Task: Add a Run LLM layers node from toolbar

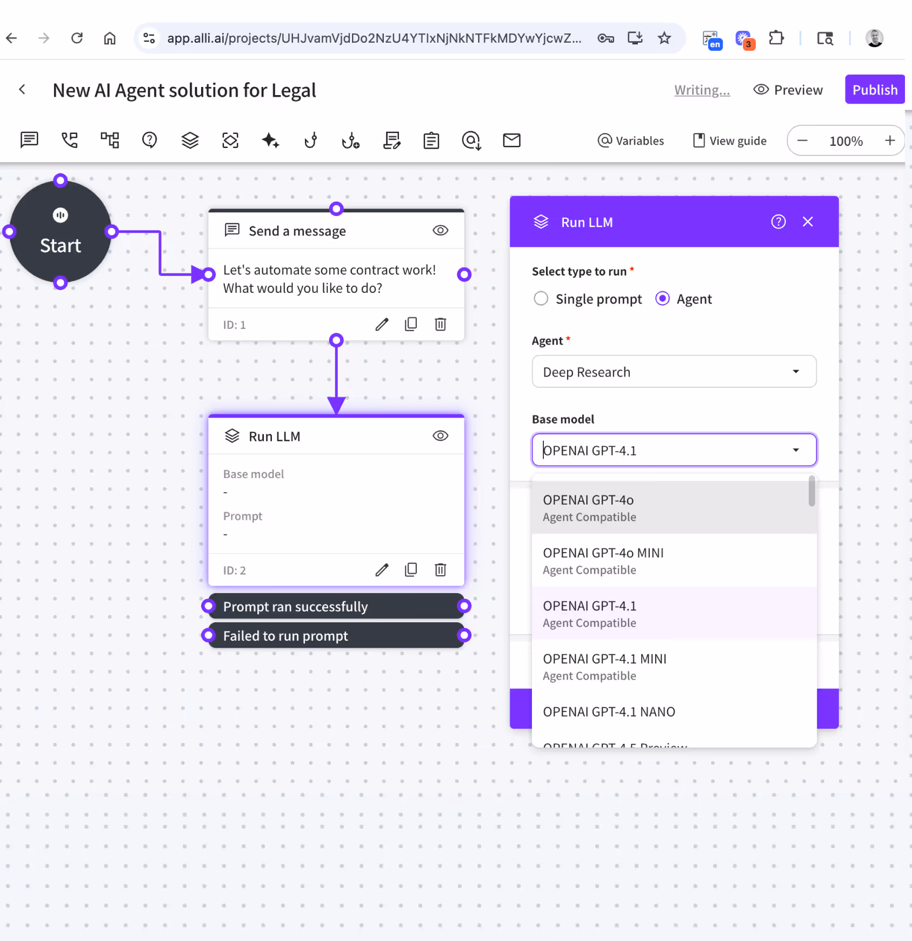Action: (x=190, y=140)
